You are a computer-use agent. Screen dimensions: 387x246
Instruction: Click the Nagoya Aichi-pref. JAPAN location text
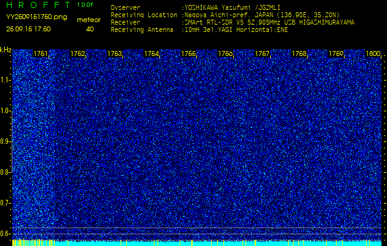click(262, 15)
